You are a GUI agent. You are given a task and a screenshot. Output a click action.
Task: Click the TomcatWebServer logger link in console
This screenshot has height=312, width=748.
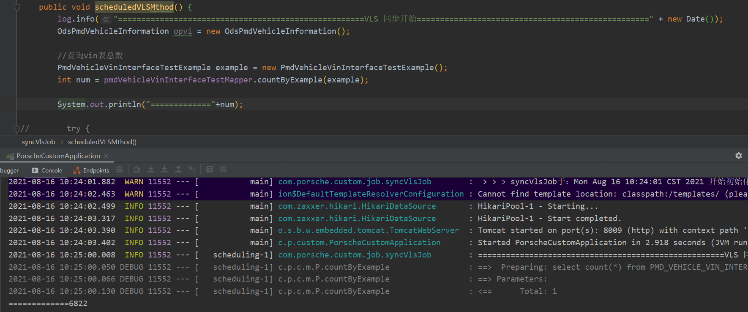[369, 230]
